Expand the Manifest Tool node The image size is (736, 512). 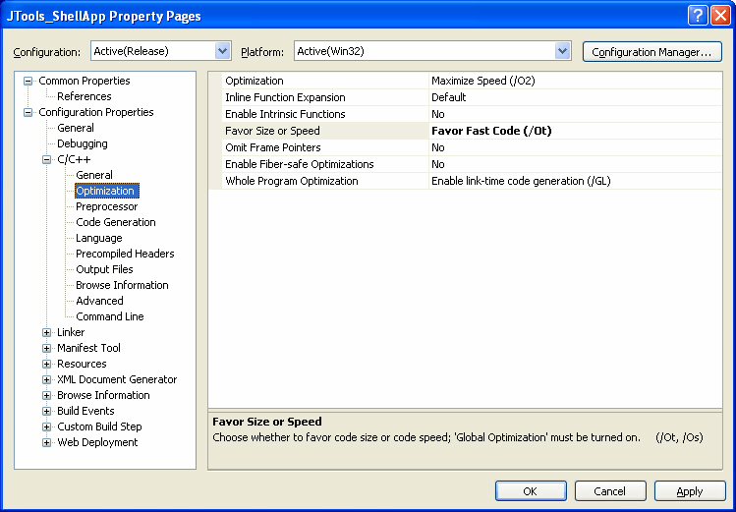click(46, 348)
